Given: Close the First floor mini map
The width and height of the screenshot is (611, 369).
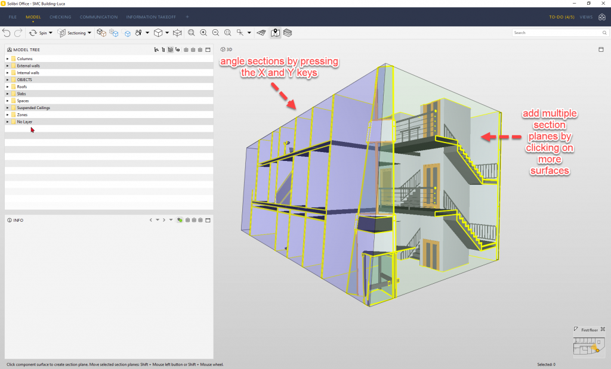Looking at the screenshot, I should tap(603, 329).
